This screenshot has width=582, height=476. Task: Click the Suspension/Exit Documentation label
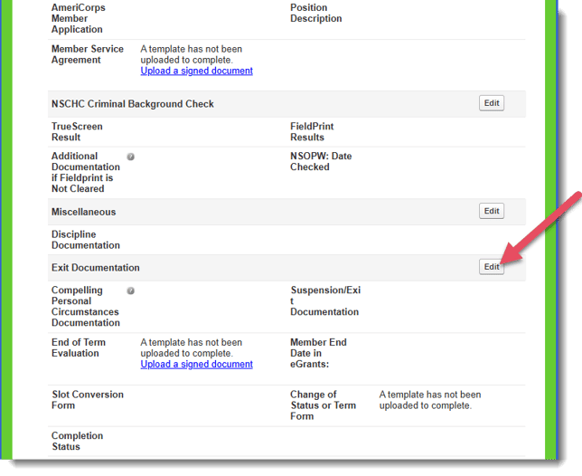(x=324, y=300)
